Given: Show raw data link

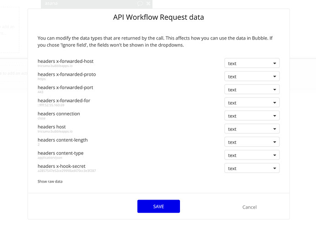Looking at the screenshot, I should pyautogui.click(x=50, y=182).
